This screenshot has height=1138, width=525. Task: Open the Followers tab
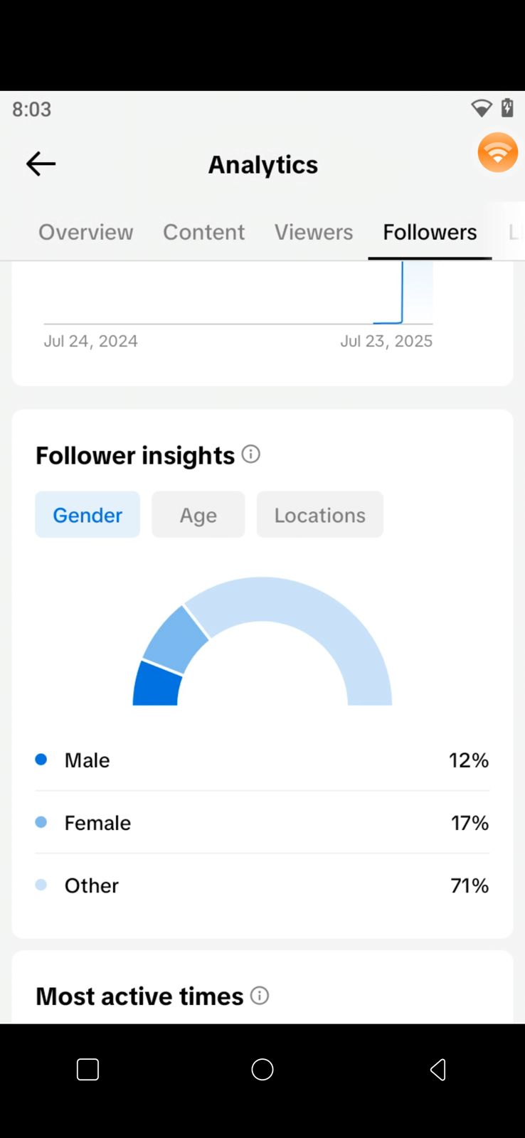point(430,232)
